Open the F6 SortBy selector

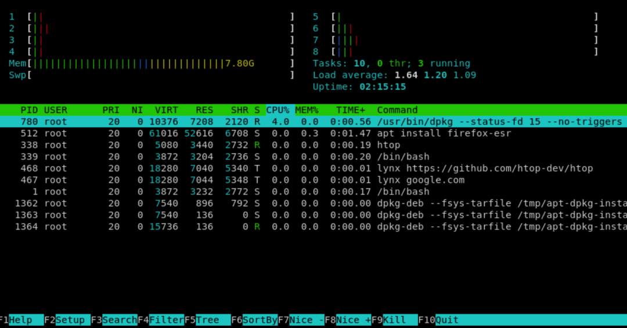[x=254, y=320]
